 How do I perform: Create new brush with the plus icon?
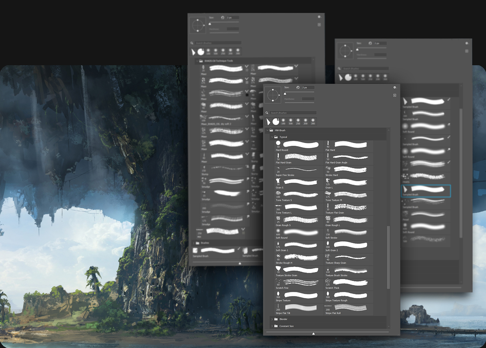[x=395, y=95]
